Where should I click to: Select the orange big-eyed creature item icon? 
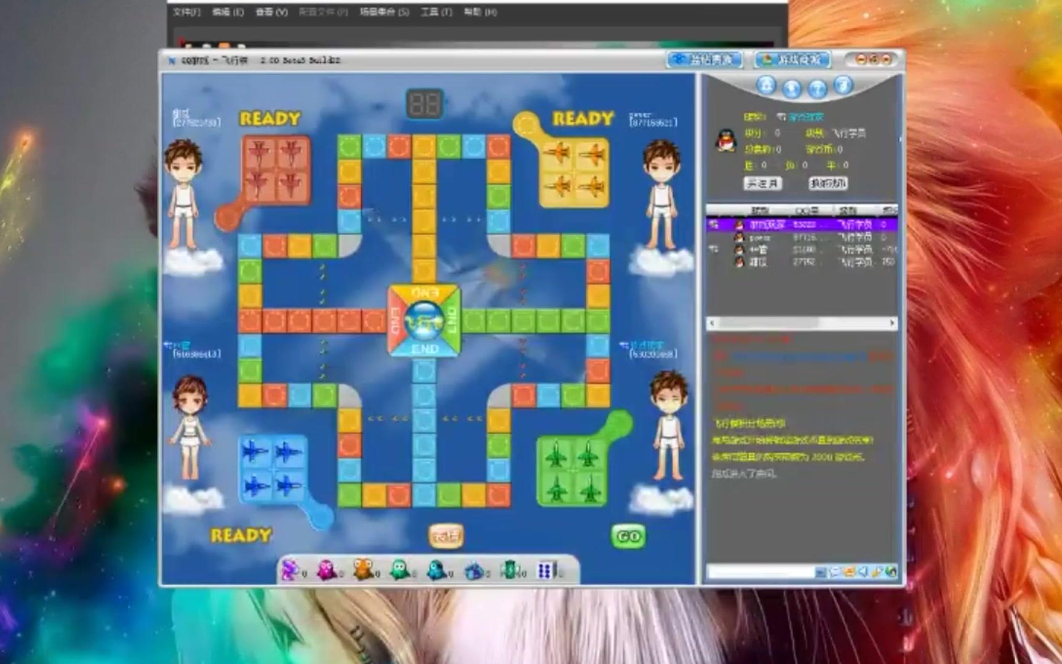[x=363, y=570]
